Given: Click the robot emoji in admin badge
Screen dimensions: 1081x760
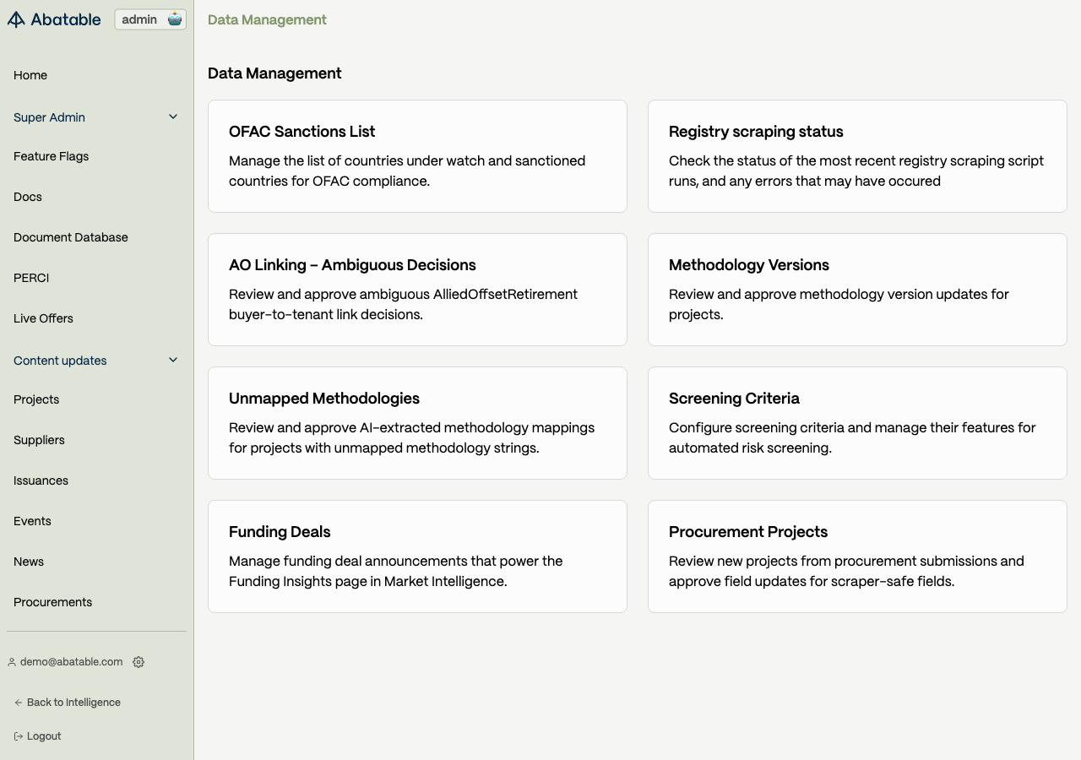Looking at the screenshot, I should [x=175, y=19].
